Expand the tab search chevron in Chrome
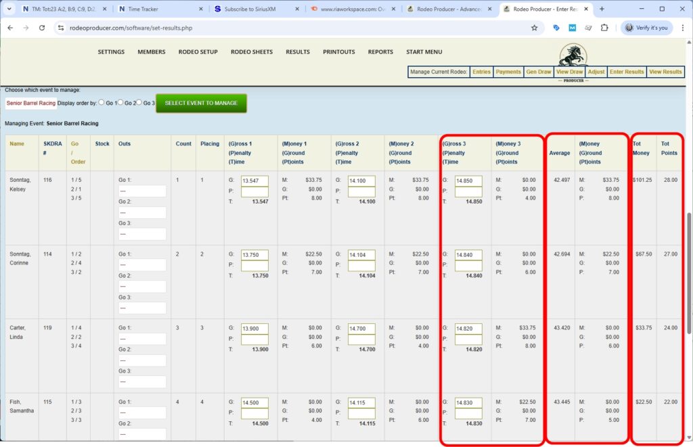693x447 pixels. [9, 9]
